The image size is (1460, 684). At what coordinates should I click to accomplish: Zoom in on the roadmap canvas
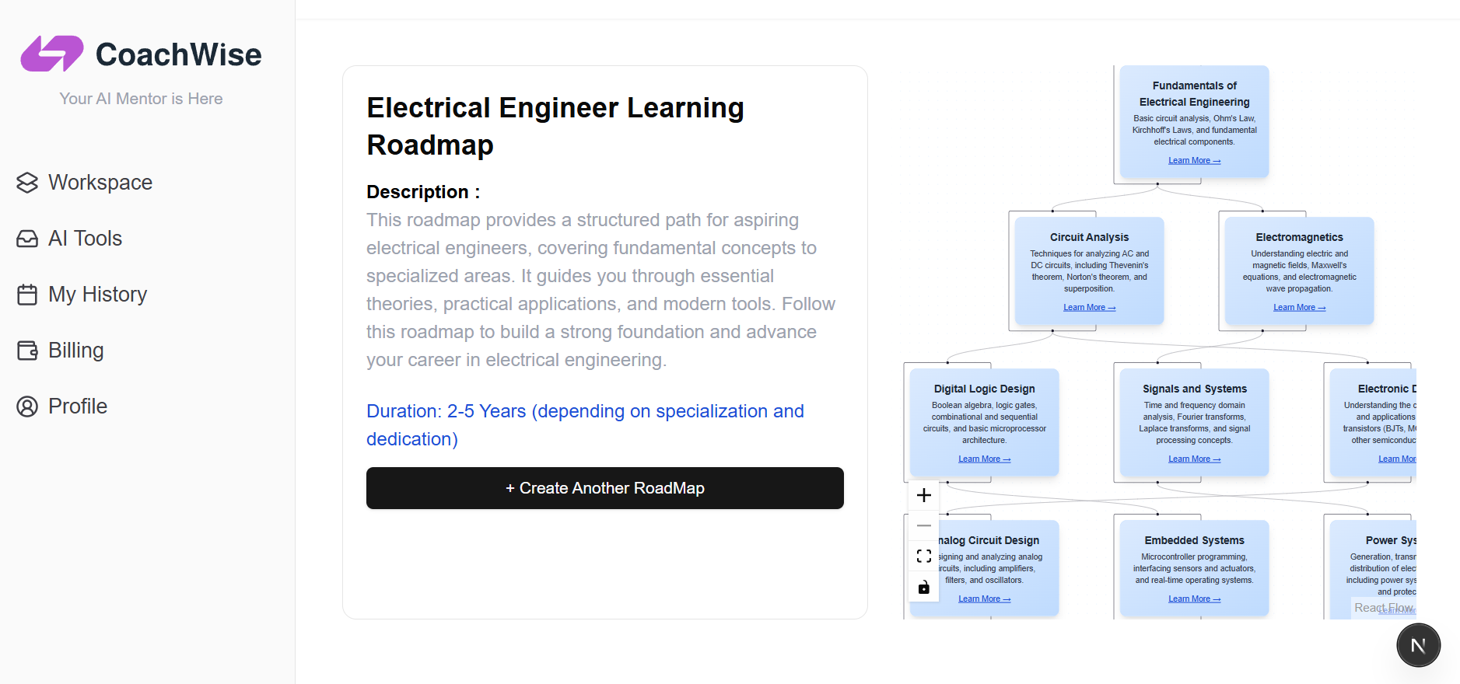[924, 496]
